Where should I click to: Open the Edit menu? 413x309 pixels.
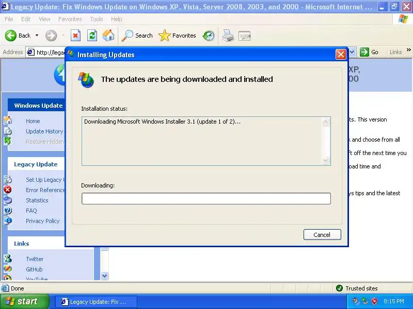coord(26,19)
